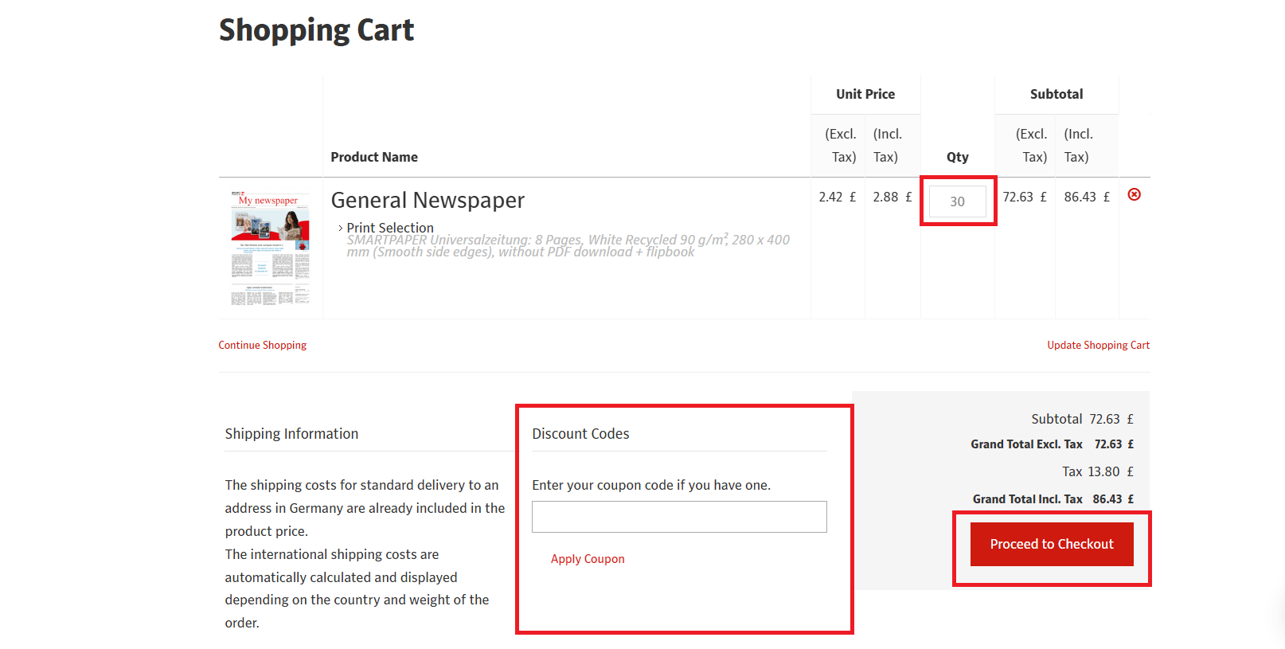
Task: Click Update Shopping Cart
Action: click(1099, 345)
